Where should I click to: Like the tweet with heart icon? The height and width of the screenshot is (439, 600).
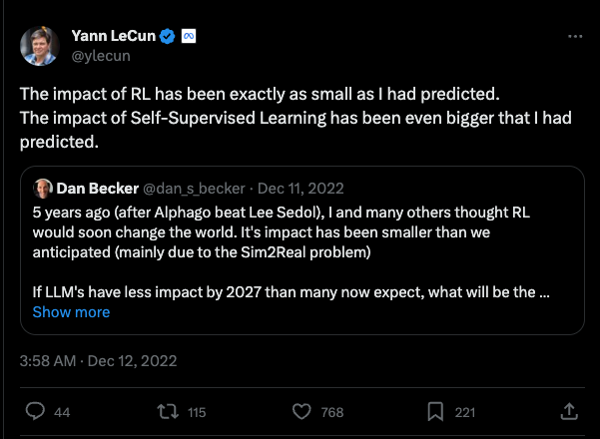(x=301, y=412)
